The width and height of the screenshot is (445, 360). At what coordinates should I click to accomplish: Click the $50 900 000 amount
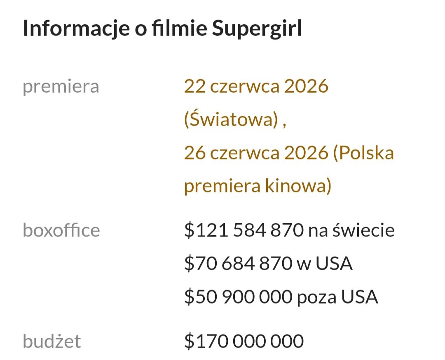(238, 297)
